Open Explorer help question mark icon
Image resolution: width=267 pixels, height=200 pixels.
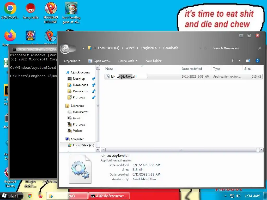click(257, 61)
